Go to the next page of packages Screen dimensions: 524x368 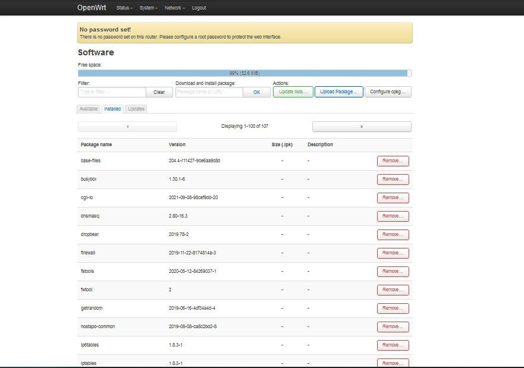coord(362,127)
